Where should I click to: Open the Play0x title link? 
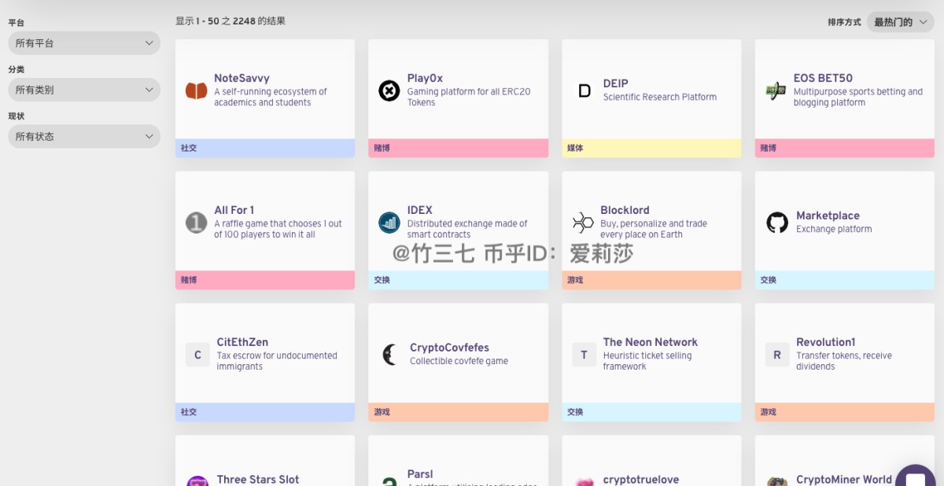coord(425,79)
